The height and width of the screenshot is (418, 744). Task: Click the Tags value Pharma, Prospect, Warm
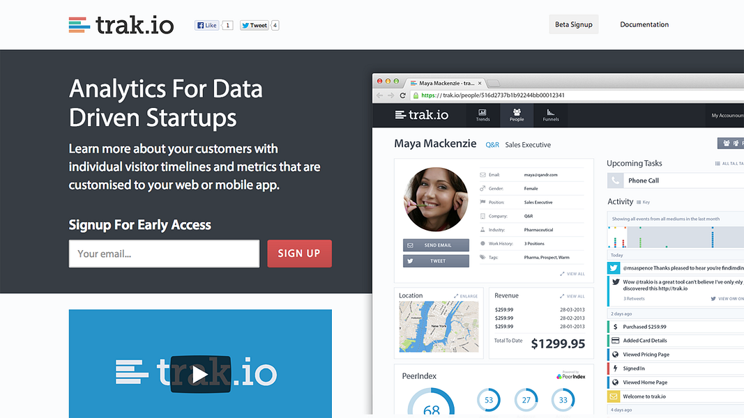(547, 257)
